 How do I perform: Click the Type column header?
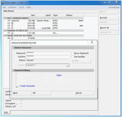click(55, 15)
